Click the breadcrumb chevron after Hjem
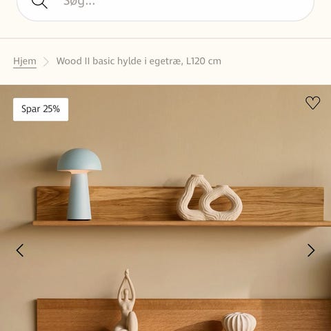The image size is (331, 331). point(46,61)
